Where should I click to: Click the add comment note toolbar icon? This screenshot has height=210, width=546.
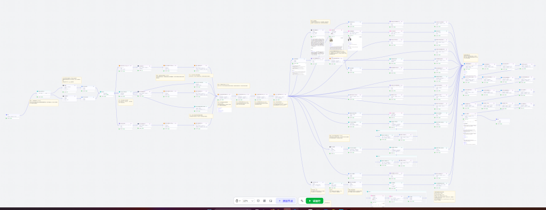click(x=259, y=200)
